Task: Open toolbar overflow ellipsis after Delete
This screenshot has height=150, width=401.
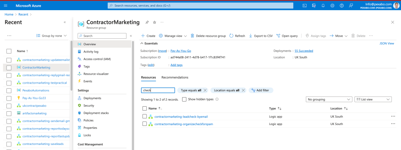Action: coord(371,36)
